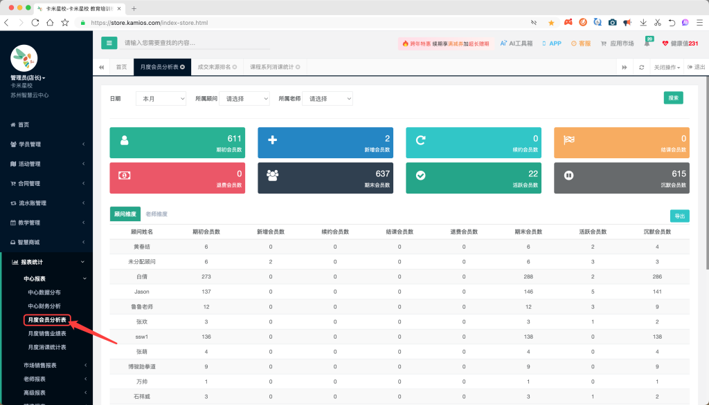Image resolution: width=709 pixels, height=405 pixels.
Task: Click the green hamburger sidebar toggle button
Action: [109, 43]
